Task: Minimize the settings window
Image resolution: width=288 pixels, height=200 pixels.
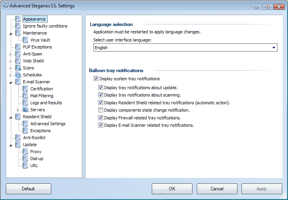Action: coord(257,7)
